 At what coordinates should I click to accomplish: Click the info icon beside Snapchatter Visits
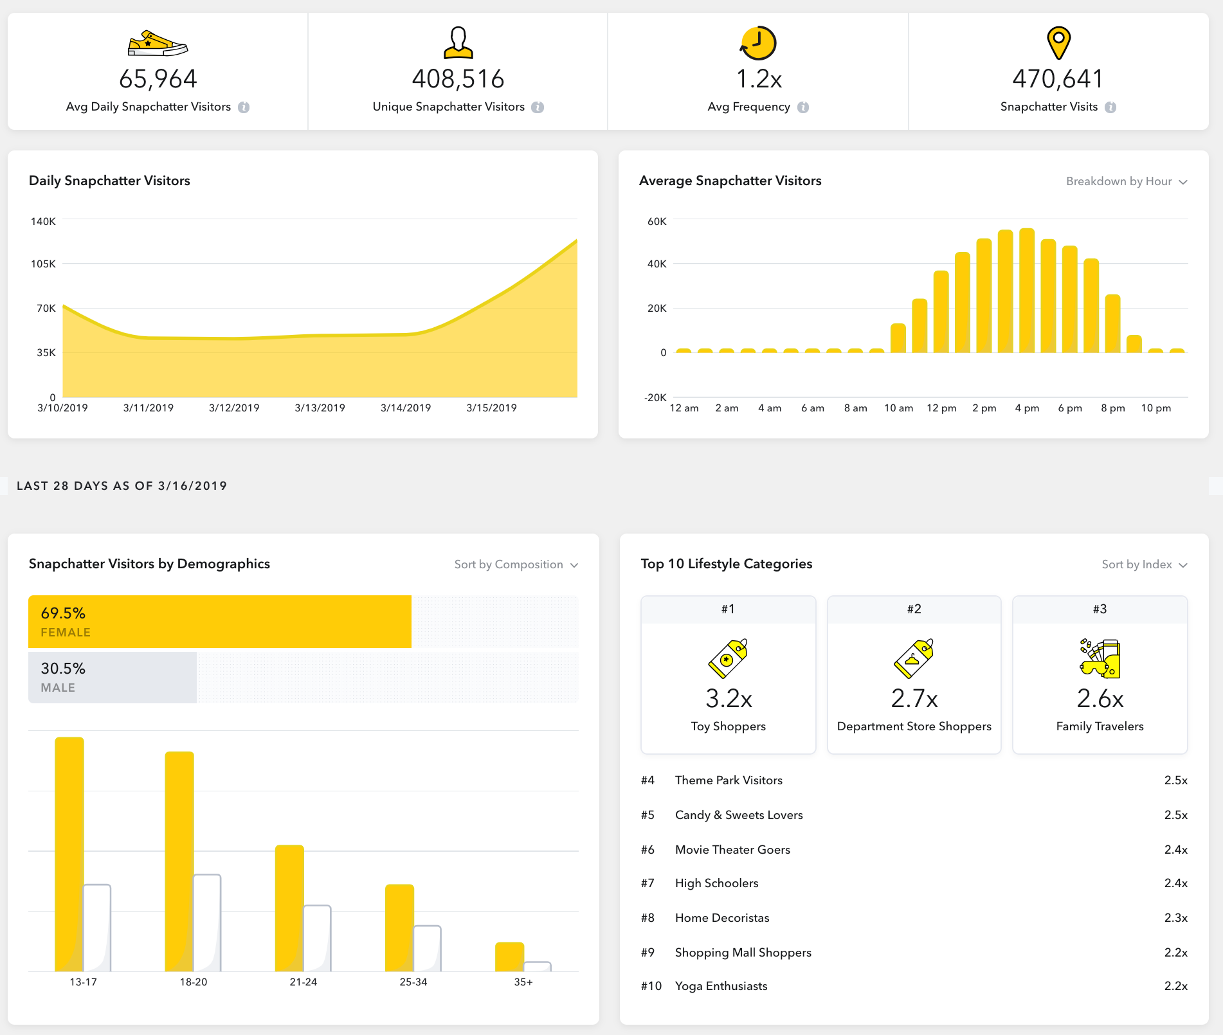click(1110, 107)
